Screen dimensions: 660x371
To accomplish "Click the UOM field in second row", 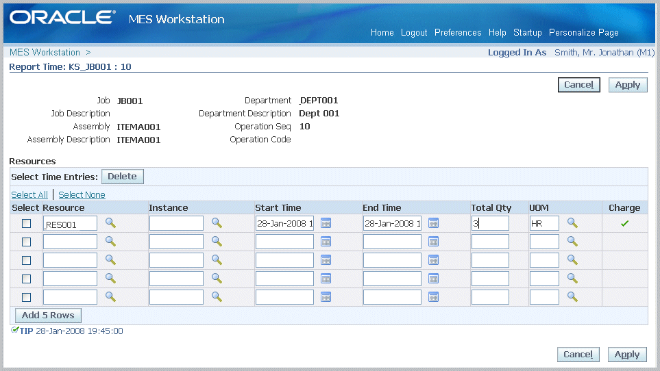I will (544, 242).
